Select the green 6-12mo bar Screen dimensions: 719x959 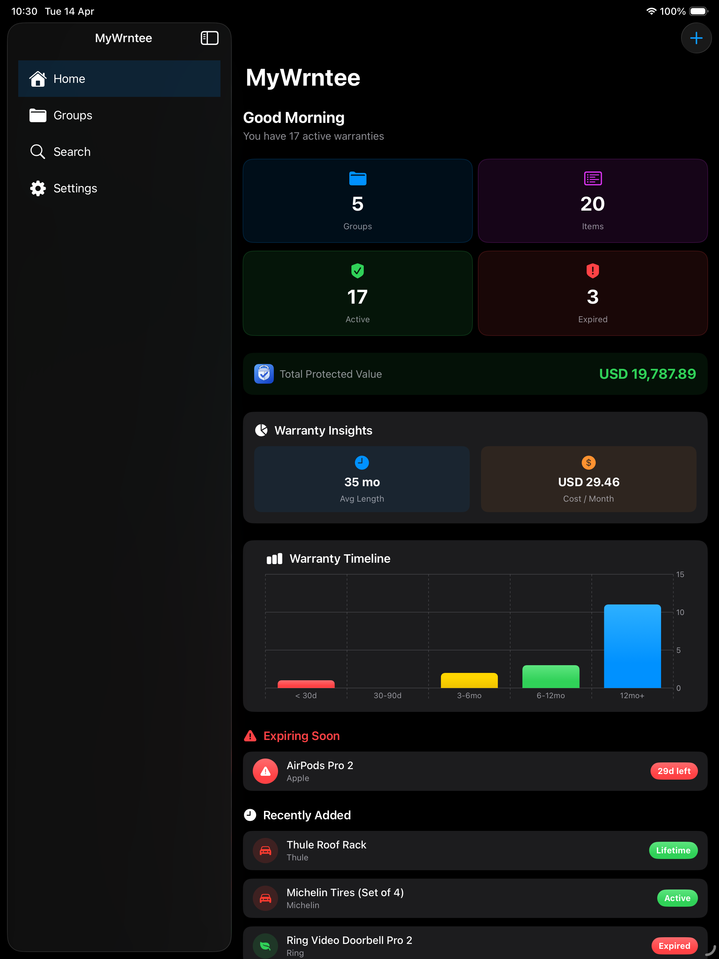550,676
